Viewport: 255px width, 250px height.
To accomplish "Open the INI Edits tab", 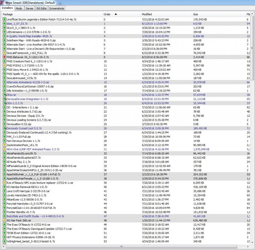I will (41, 8).
